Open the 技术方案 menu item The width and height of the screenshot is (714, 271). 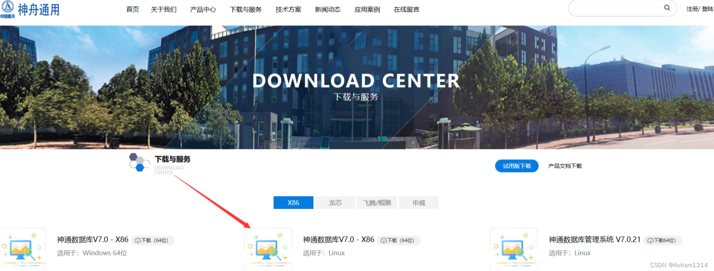coord(289,9)
